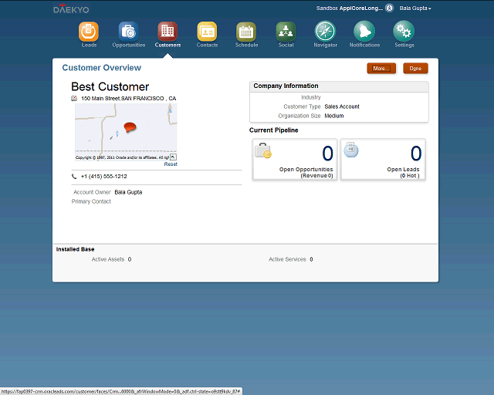Click the Current Pipeline heading
Viewport: 494px width, 395px height.
[x=273, y=130]
